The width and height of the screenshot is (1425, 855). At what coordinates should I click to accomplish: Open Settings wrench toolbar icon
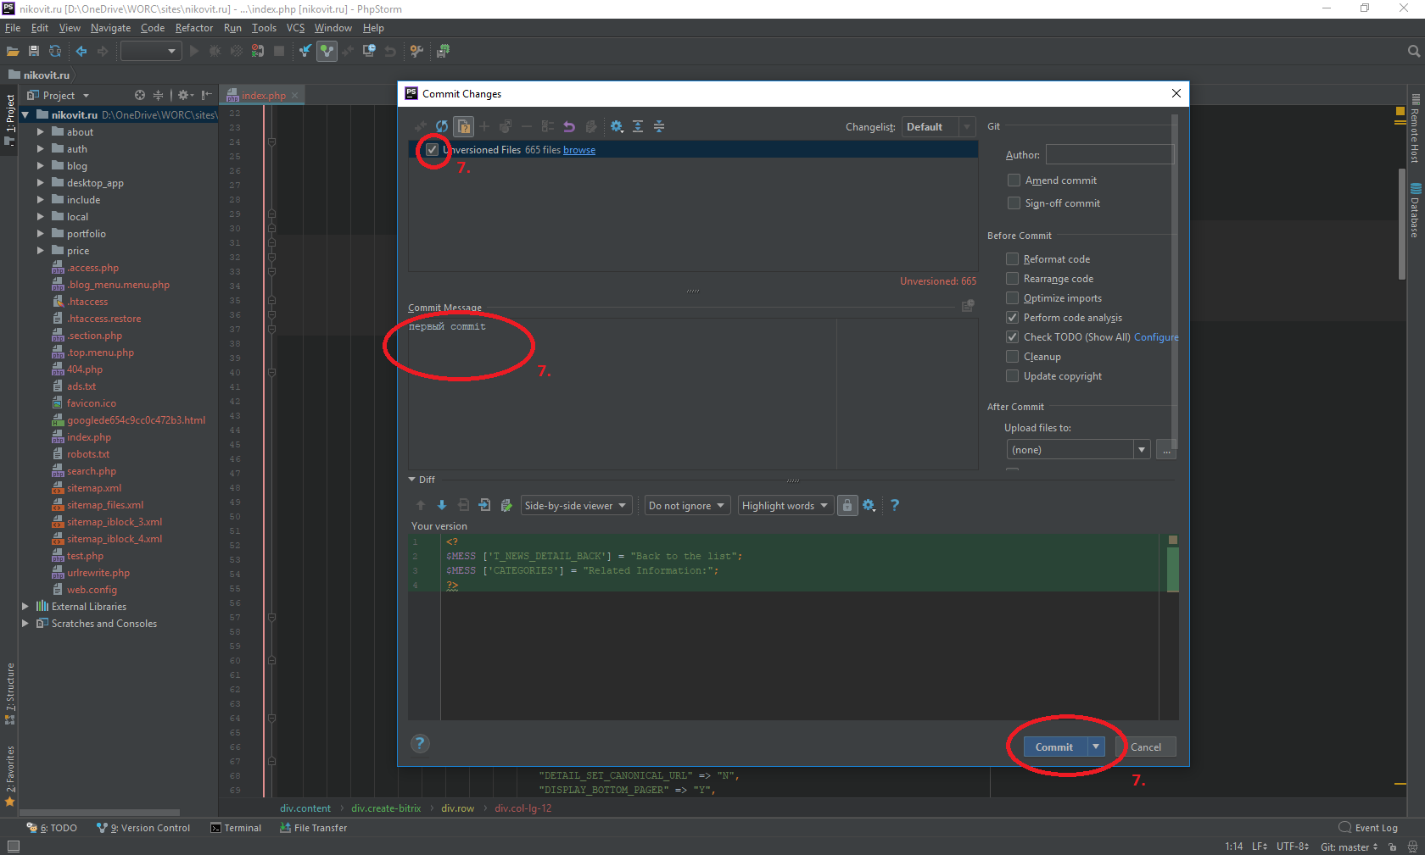(416, 51)
